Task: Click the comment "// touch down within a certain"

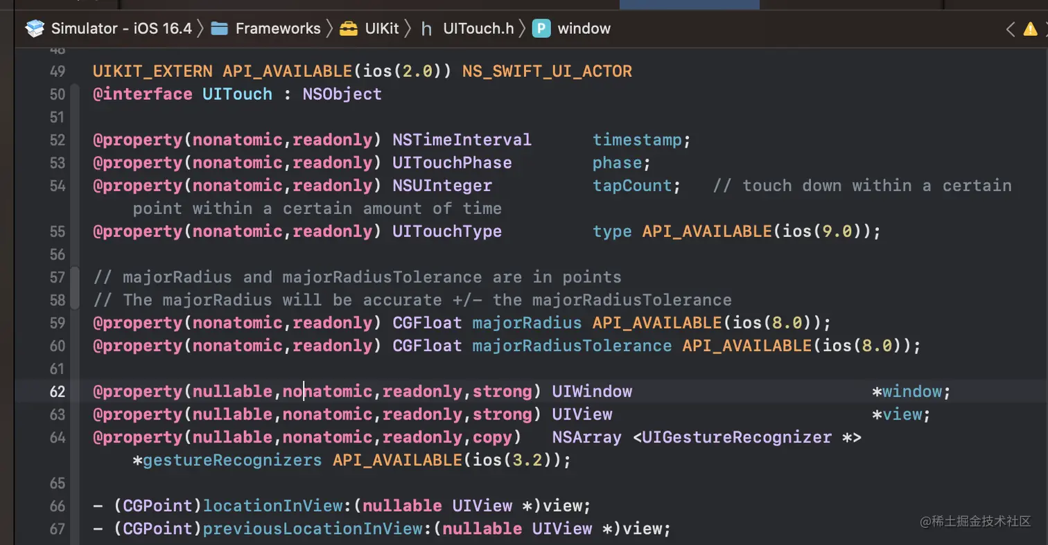Action: coord(862,186)
